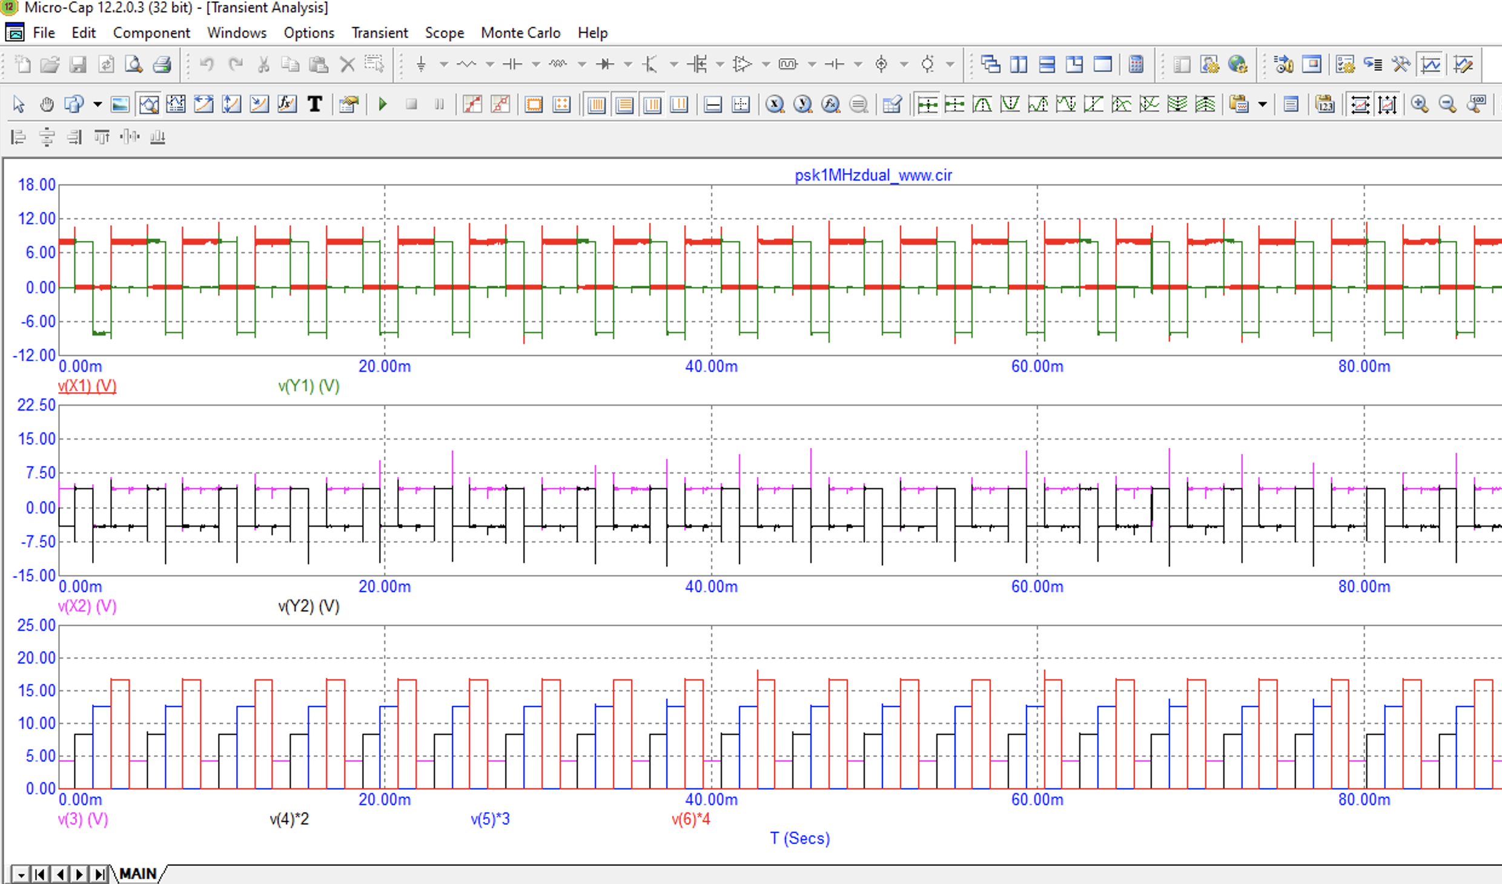Open the Monte Carlo menu
1502x884 pixels.
pos(521,33)
